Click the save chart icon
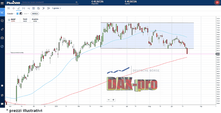The width and height of the screenshot is (221, 113). (x=39, y=8)
